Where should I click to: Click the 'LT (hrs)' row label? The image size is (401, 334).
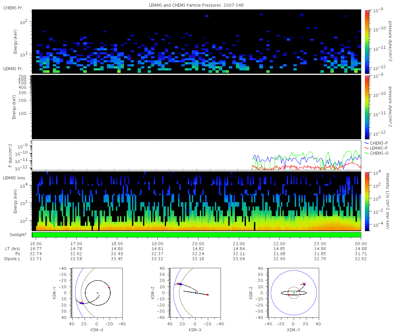[12, 248]
